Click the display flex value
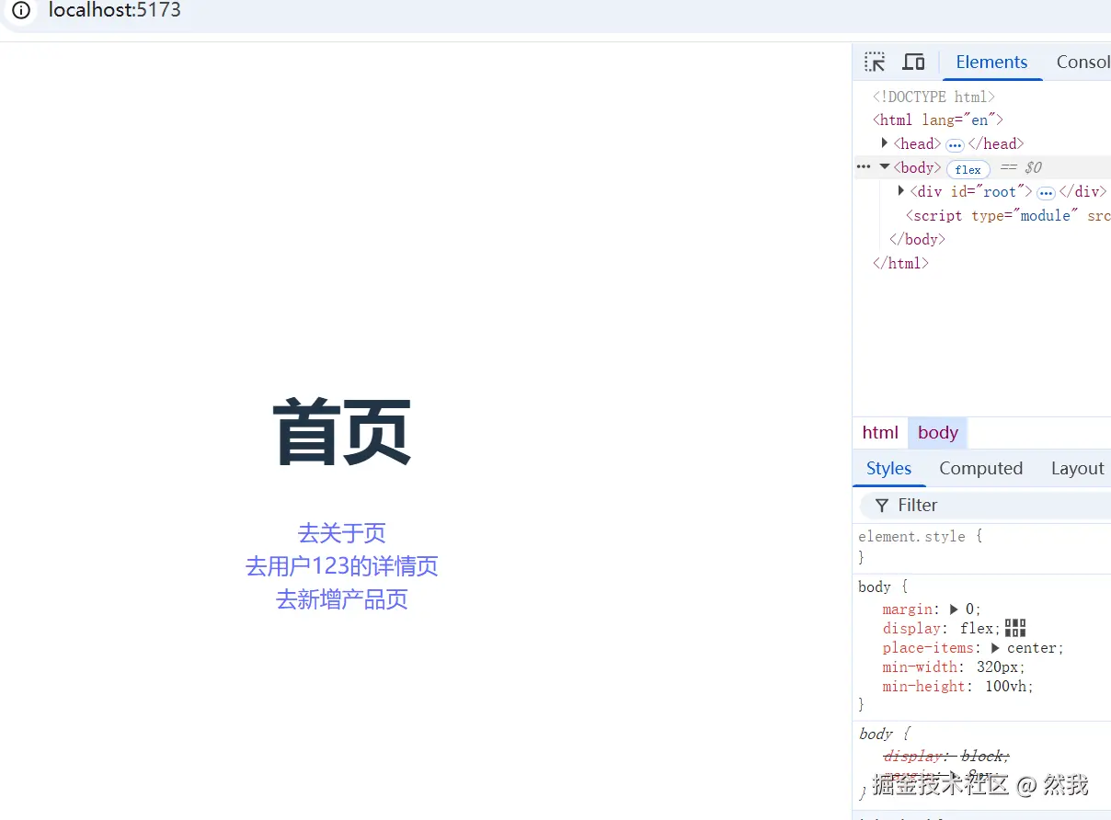 point(978,628)
